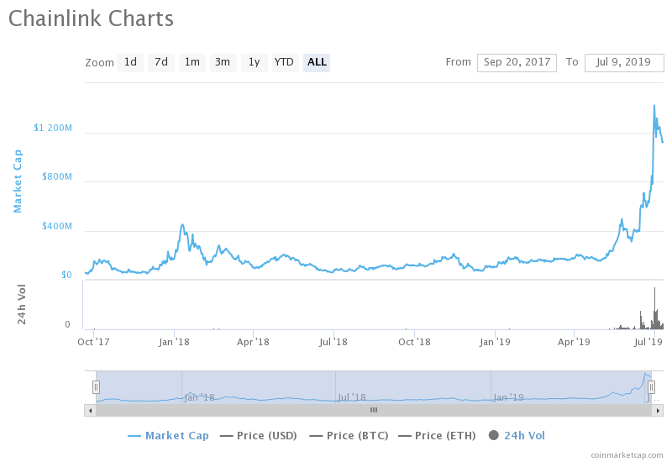Select YTD zoom range
This screenshot has width=672, height=462.
285,62
